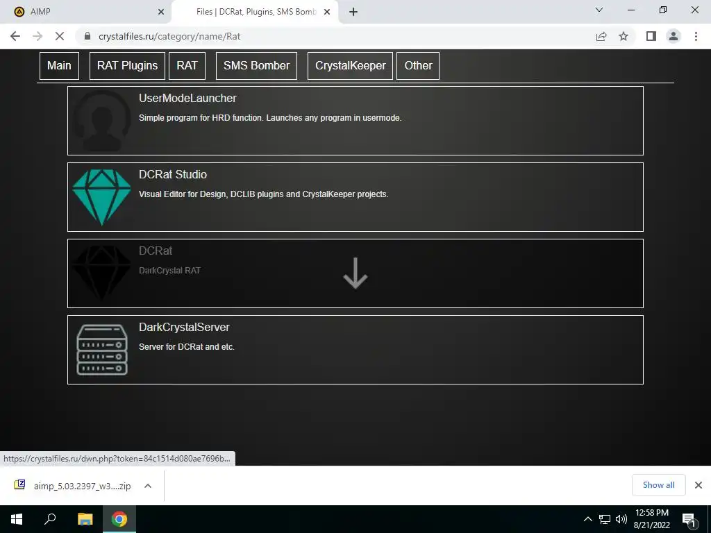Click the DarkCrystalServer server icon
The width and height of the screenshot is (711, 533).
tap(101, 350)
